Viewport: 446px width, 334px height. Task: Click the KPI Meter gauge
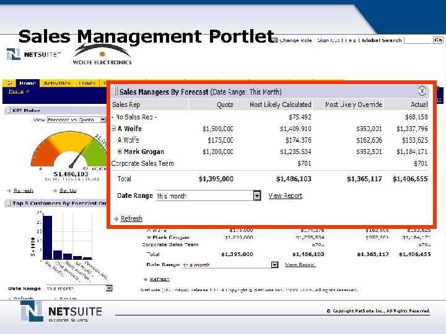(x=69, y=149)
